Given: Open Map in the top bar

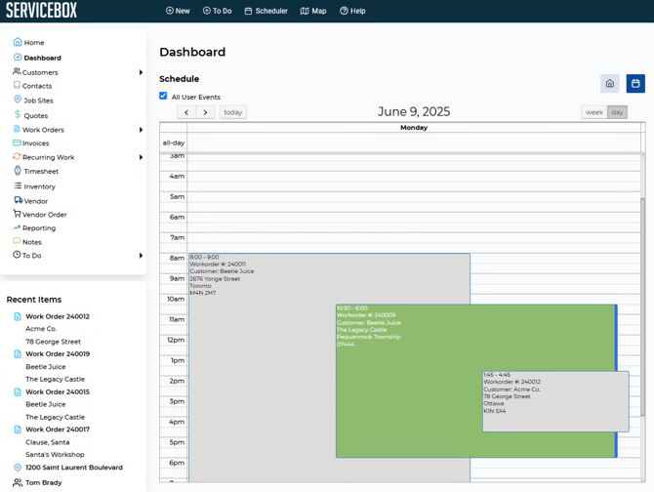Looking at the screenshot, I should pos(313,11).
